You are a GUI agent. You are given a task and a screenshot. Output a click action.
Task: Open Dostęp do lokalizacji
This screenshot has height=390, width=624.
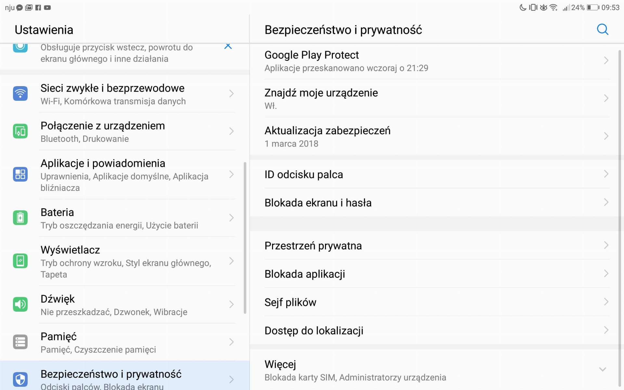(x=437, y=330)
